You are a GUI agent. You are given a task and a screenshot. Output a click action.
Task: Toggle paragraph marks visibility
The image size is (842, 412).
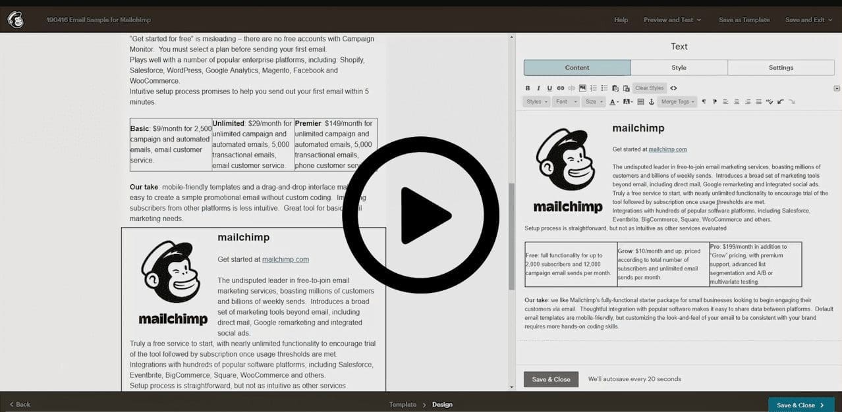(704, 101)
